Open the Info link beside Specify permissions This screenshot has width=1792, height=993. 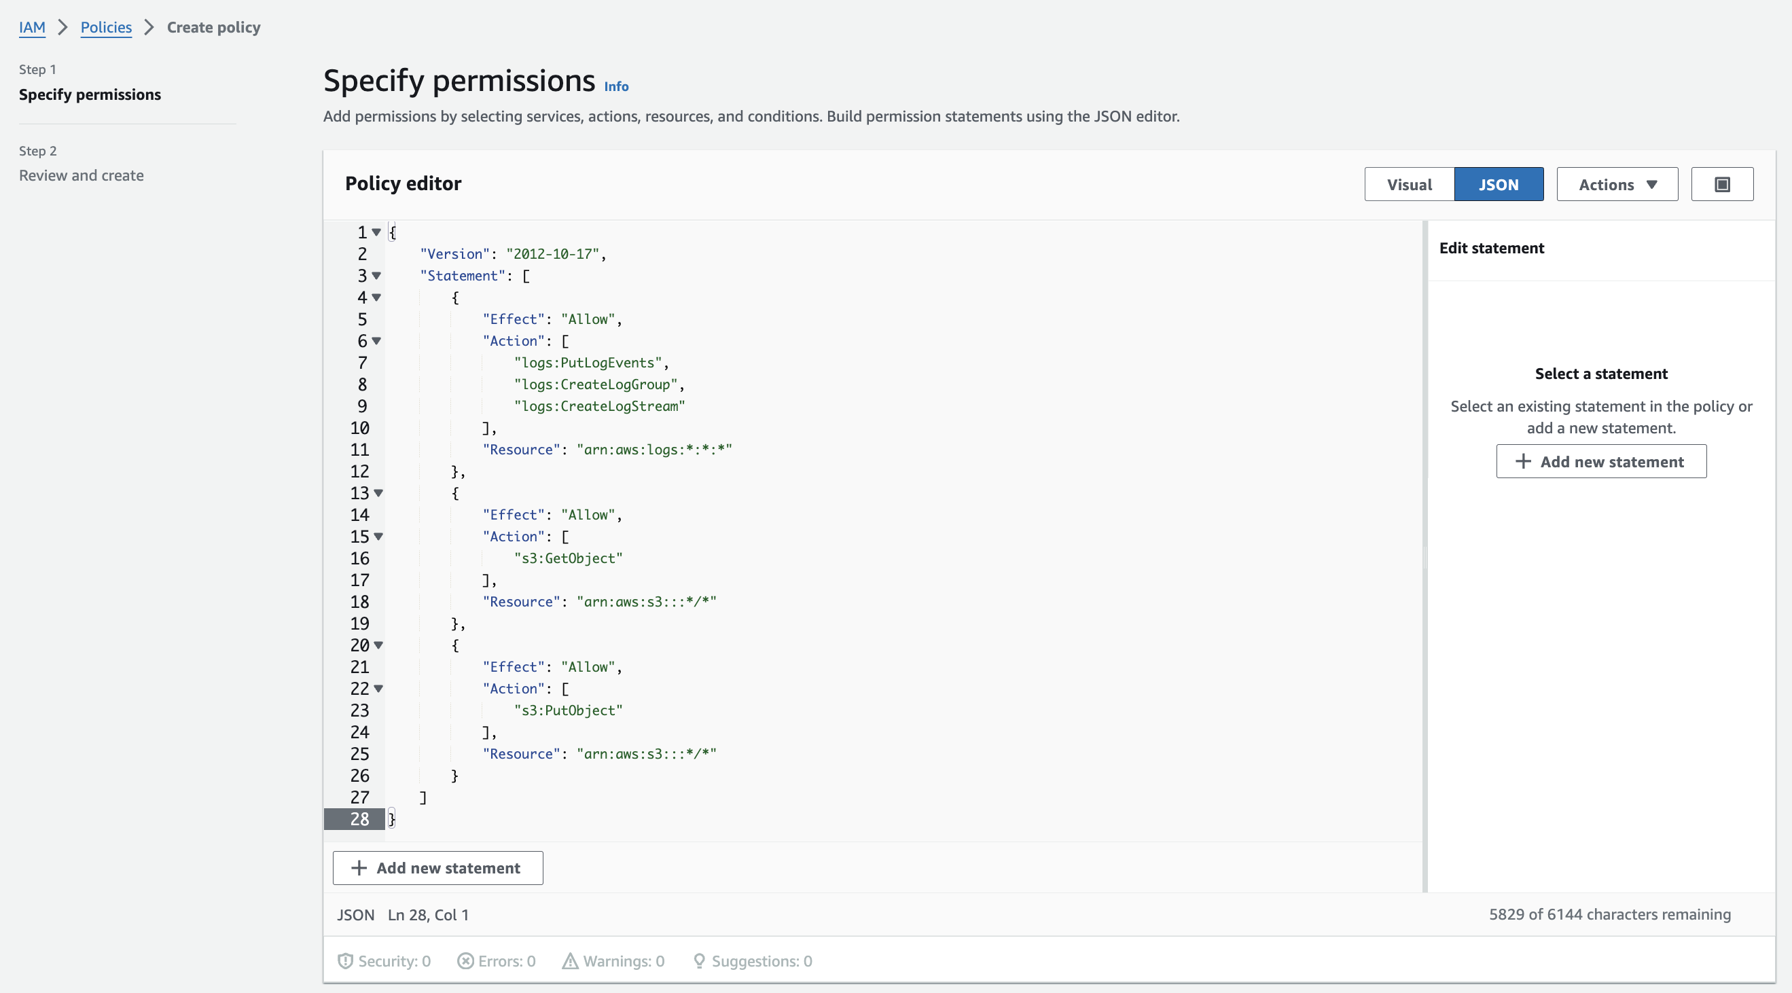(x=615, y=86)
